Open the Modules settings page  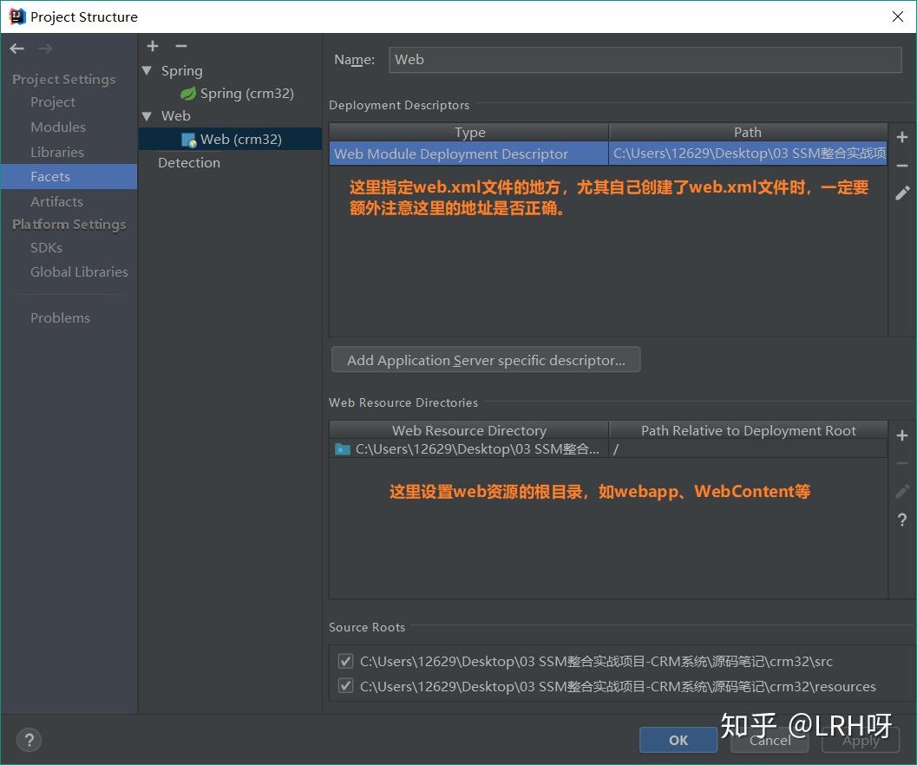pyautogui.click(x=57, y=127)
